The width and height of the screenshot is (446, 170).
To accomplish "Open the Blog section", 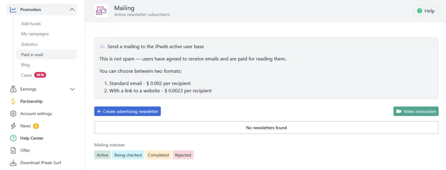I will pyautogui.click(x=25, y=65).
